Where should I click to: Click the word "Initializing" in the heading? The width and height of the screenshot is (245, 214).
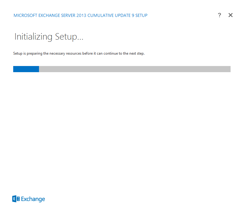point(33,37)
